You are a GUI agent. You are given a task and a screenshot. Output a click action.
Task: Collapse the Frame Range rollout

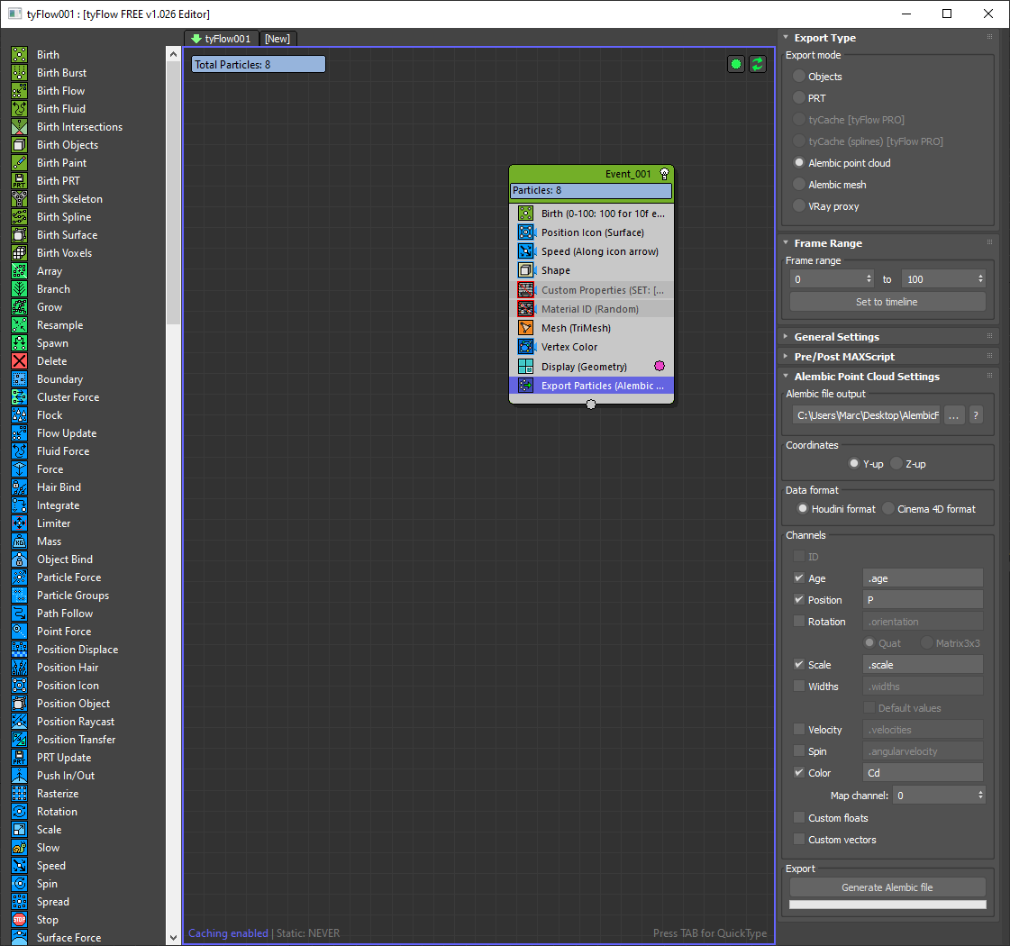tap(786, 242)
